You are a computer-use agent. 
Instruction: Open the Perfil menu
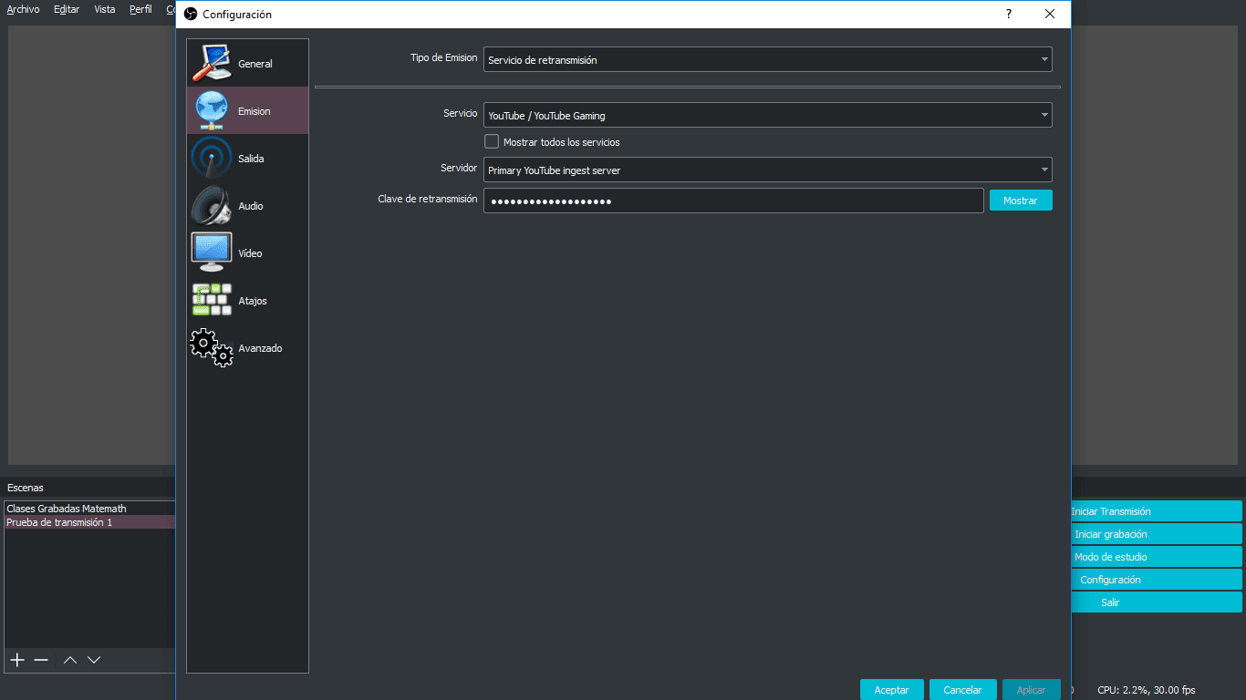coord(140,9)
